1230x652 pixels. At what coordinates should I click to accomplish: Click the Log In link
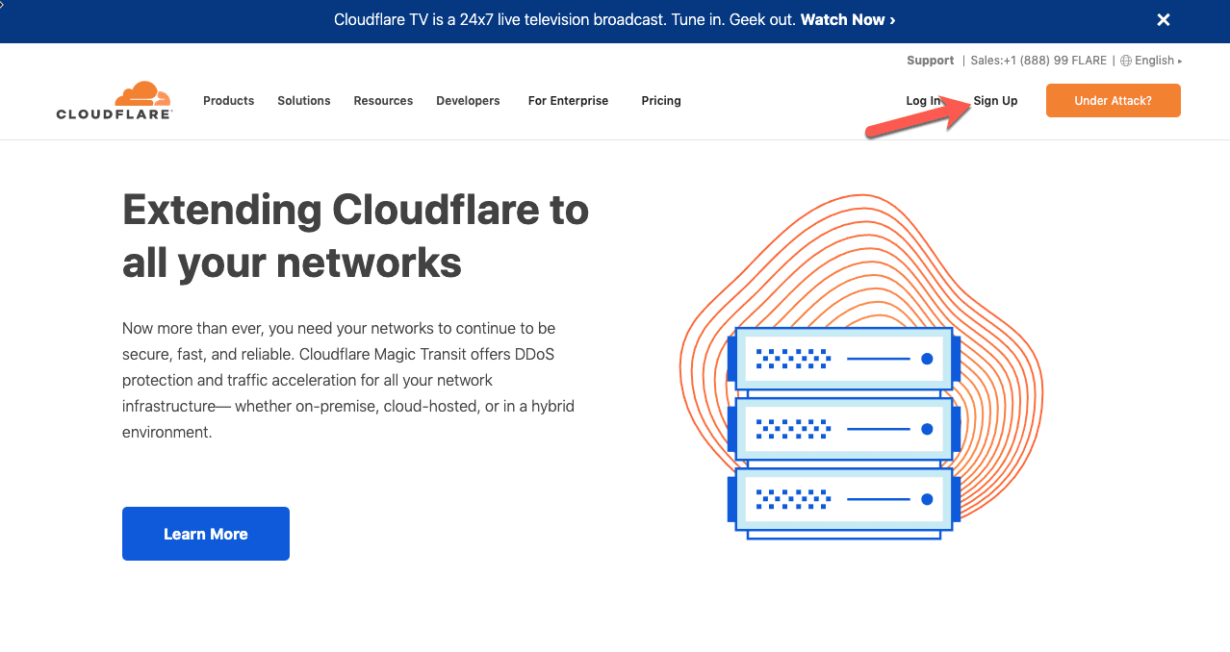tap(923, 101)
